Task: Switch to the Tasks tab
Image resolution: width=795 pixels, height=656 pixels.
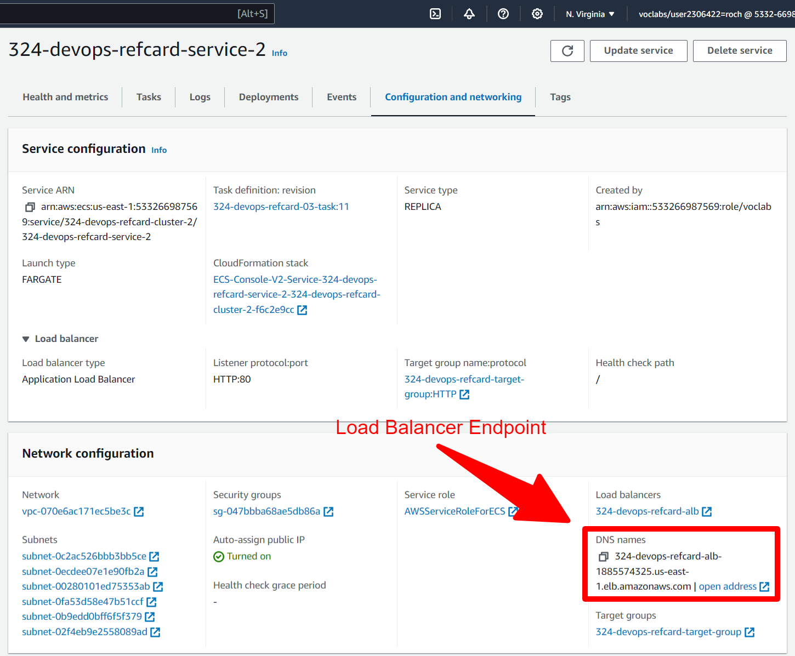Action: tap(149, 97)
